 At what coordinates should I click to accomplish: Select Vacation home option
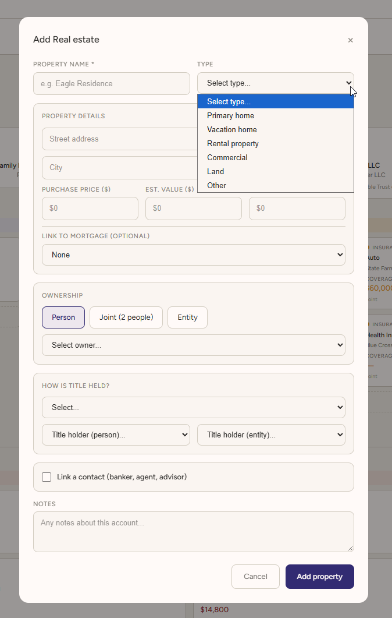click(x=276, y=130)
